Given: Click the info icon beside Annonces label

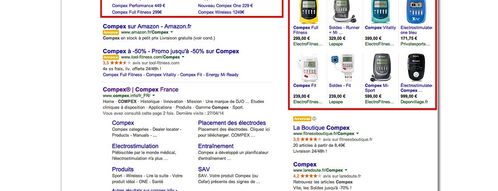Looking at the screenshot, I should pos(314,119).
